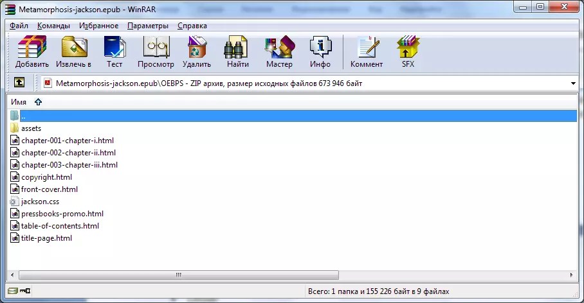The width and height of the screenshot is (584, 303).
Task: Click the archive icon in address bar
Action: coord(48,83)
